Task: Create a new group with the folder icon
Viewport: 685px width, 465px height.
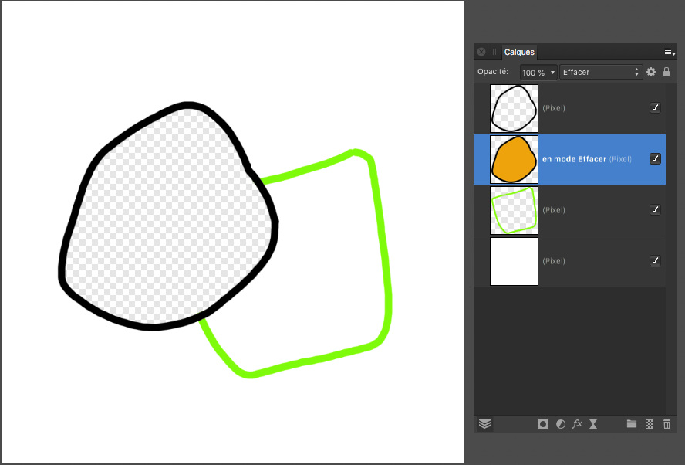Action: 631,423
